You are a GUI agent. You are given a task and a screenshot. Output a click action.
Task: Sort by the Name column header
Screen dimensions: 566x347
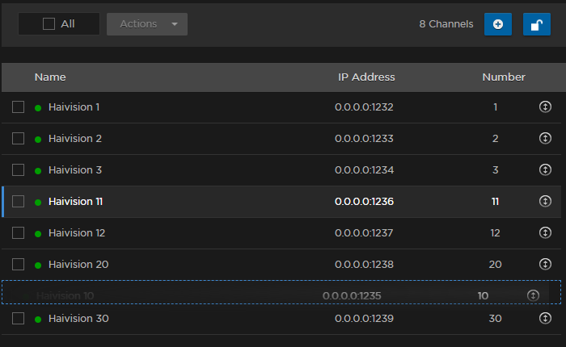tap(50, 77)
